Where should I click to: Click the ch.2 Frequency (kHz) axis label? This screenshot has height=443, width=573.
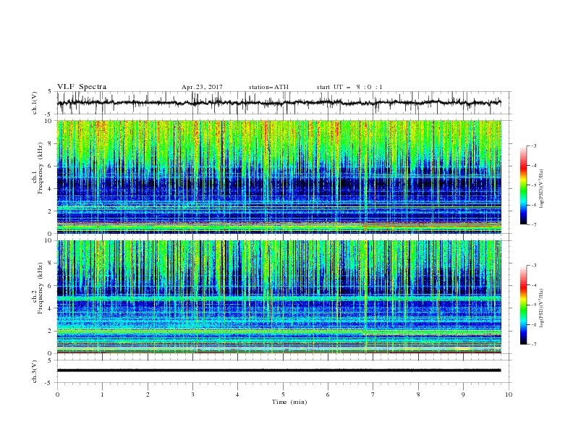pyautogui.click(x=38, y=298)
